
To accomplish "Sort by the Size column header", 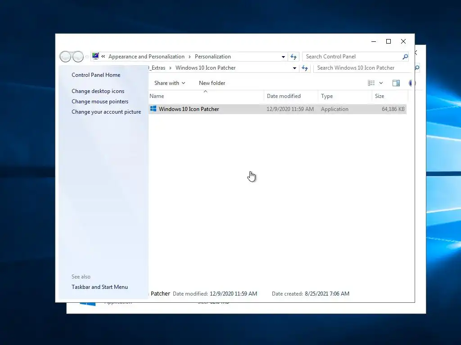I will [390, 96].
